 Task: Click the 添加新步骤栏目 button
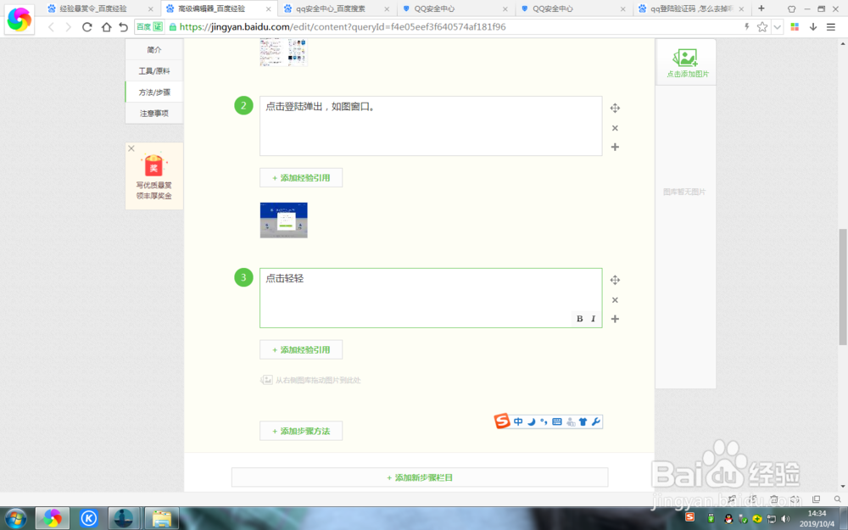click(x=419, y=477)
